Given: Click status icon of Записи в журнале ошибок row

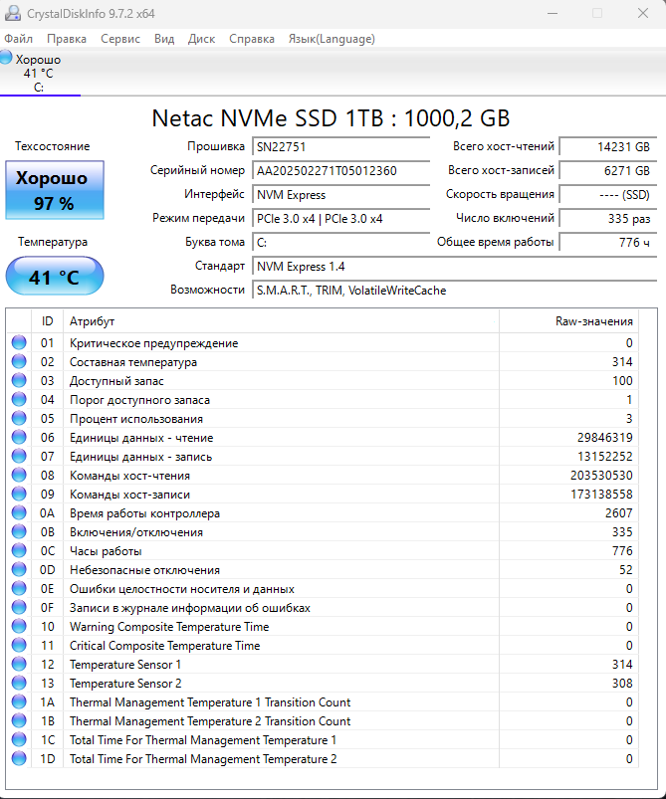Looking at the screenshot, I should pos(19,607).
